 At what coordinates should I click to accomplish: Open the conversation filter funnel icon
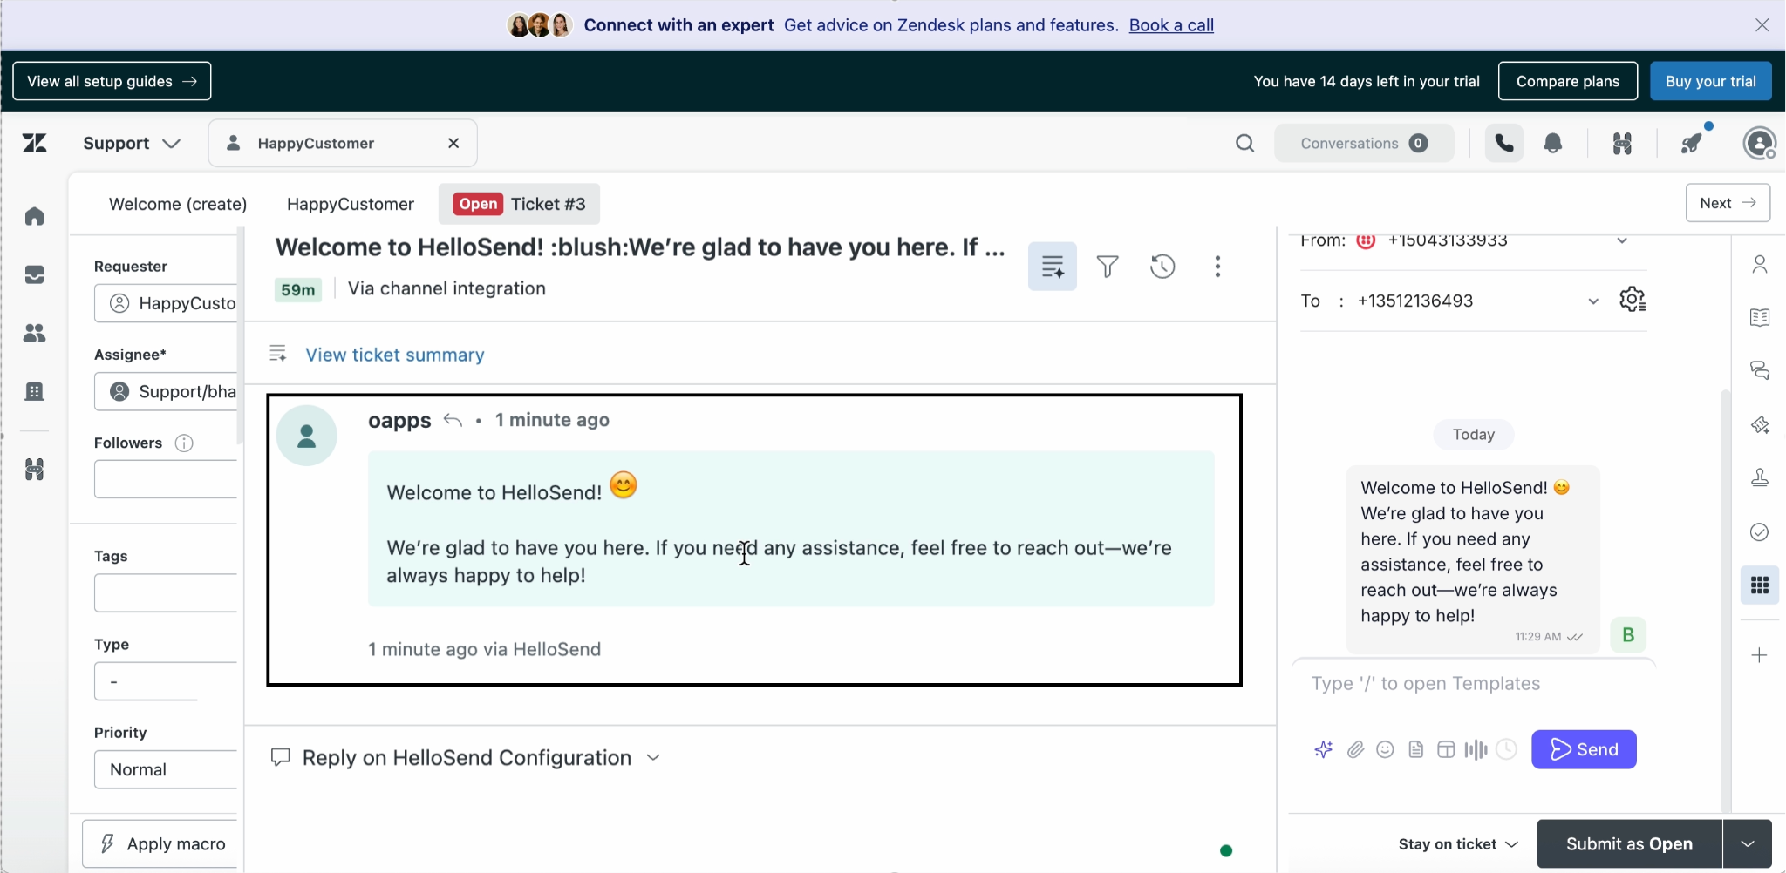click(x=1108, y=266)
